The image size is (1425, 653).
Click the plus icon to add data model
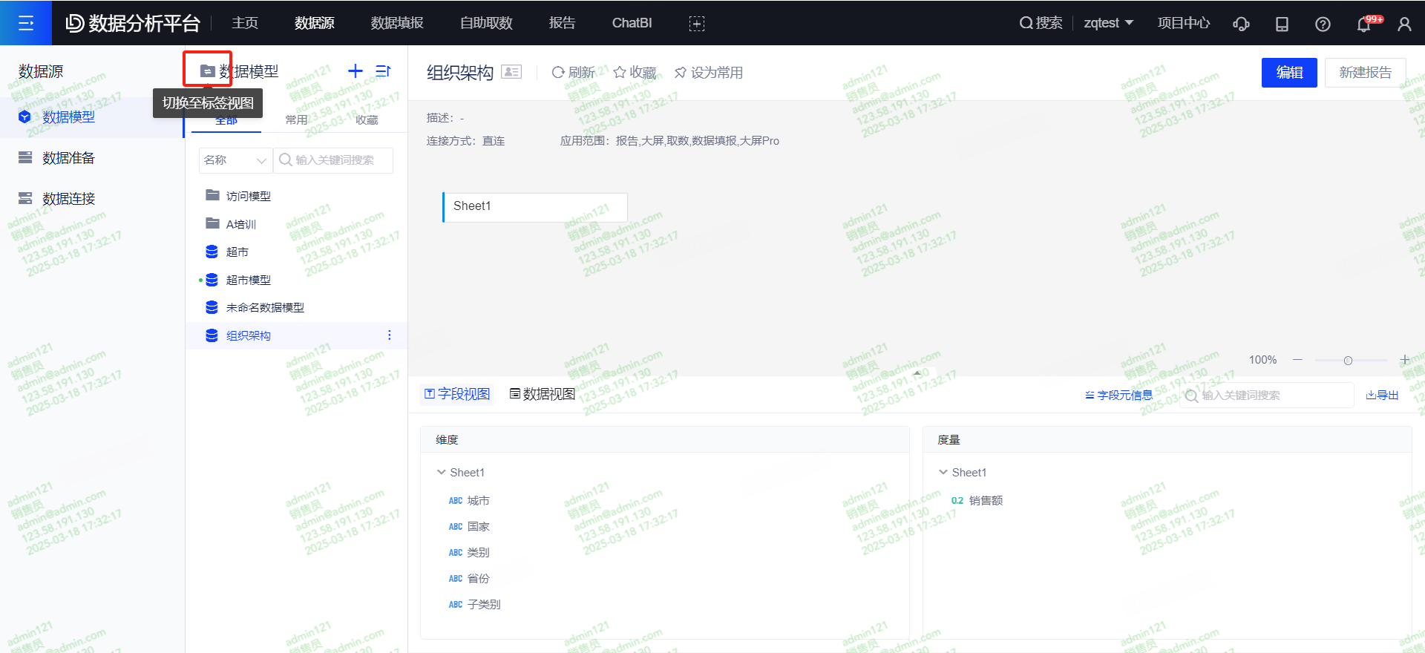pyautogui.click(x=356, y=71)
